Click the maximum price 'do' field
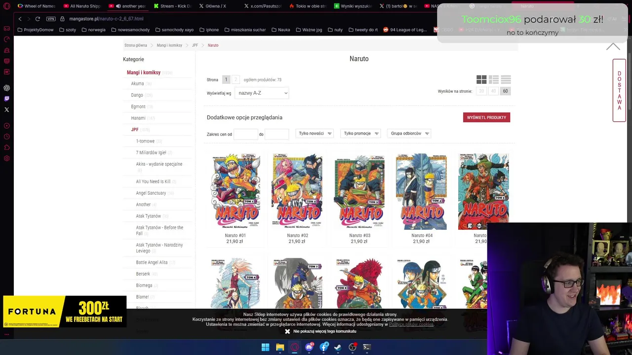Screen dimensions: 632x355 276,134
